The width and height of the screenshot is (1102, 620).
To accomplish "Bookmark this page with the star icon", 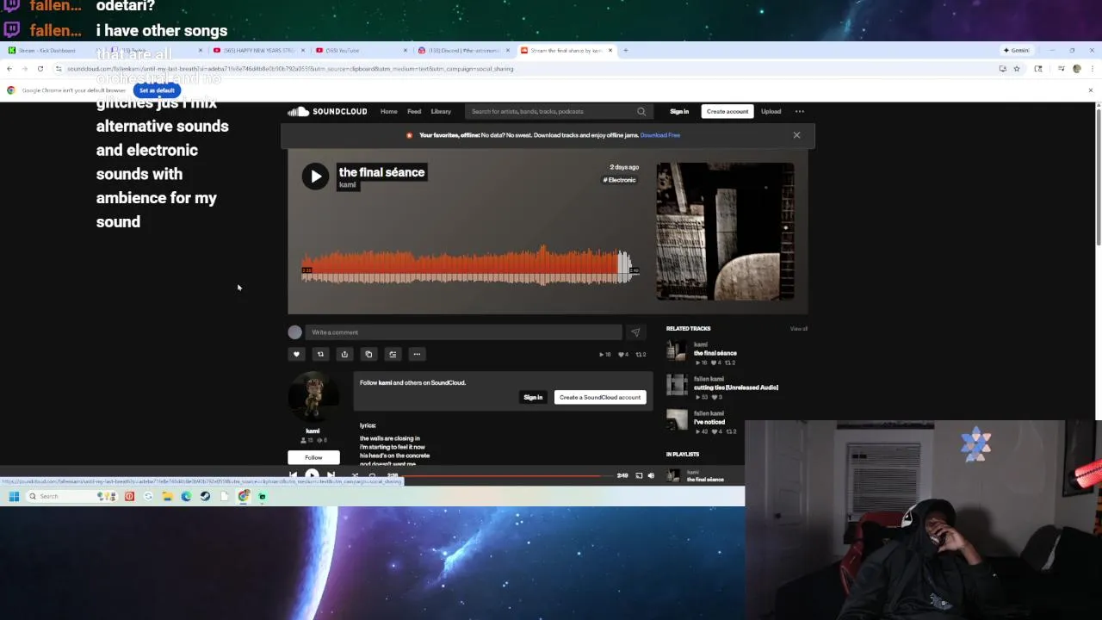I will pos(1017,69).
